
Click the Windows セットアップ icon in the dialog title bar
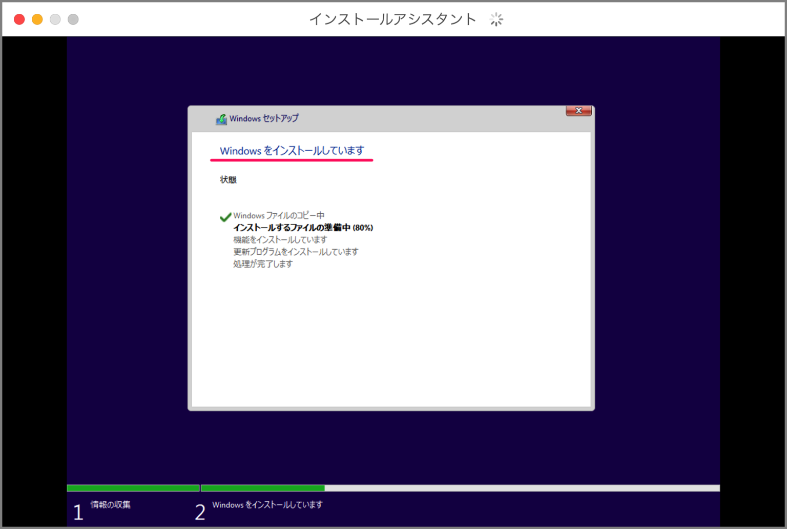point(222,118)
